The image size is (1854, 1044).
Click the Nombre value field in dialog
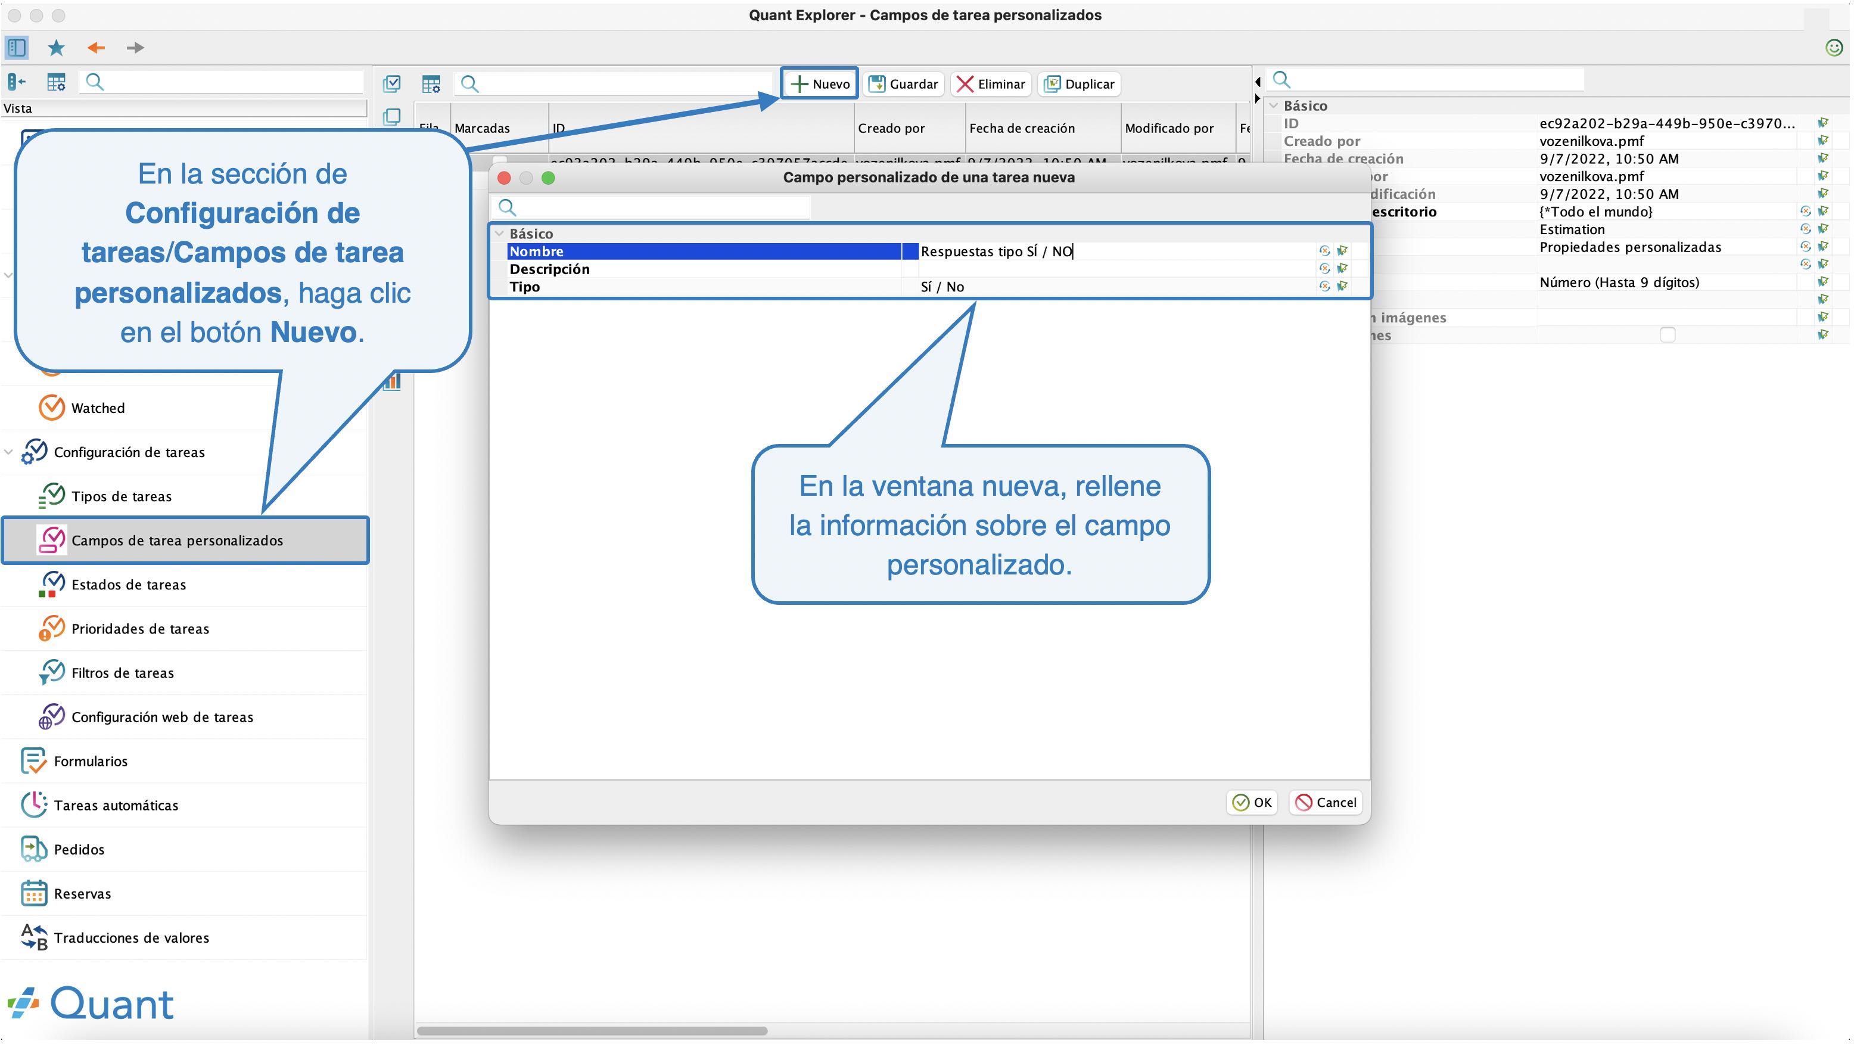pyautogui.click(x=1116, y=250)
